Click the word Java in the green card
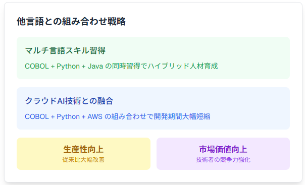 (x=95, y=67)
